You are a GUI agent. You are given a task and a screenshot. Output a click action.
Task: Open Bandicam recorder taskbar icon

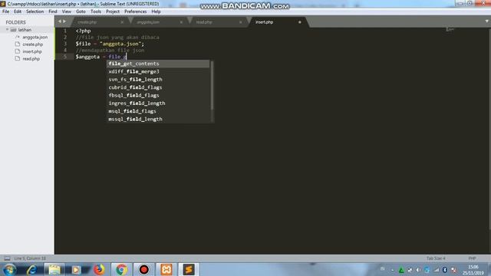143,269
